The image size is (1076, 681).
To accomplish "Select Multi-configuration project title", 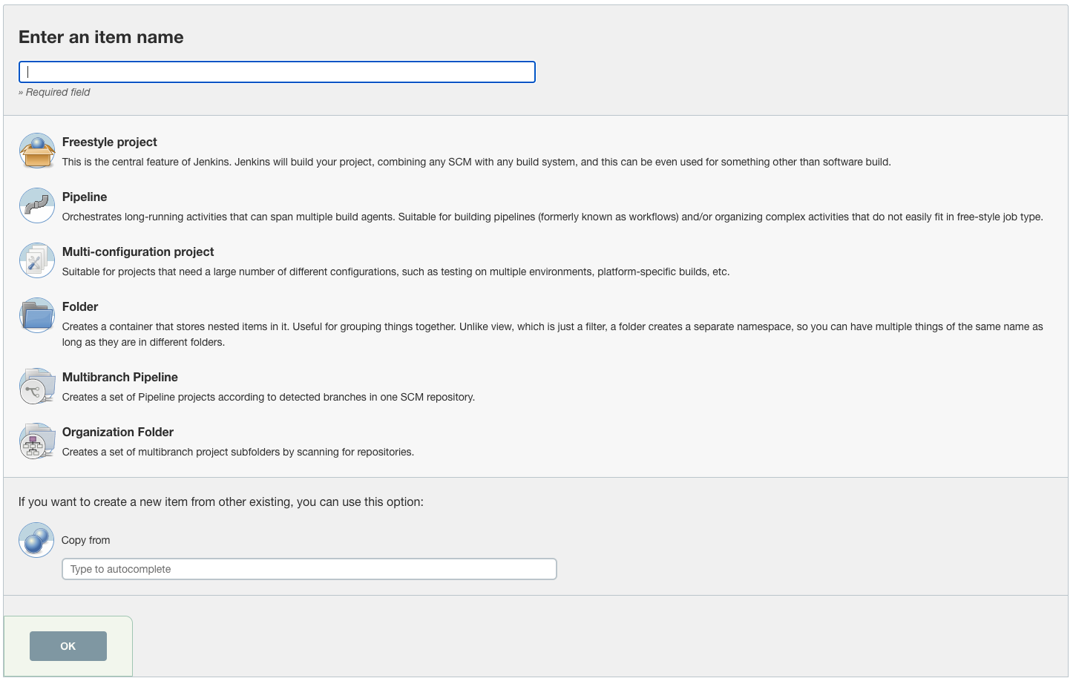I will (x=138, y=251).
